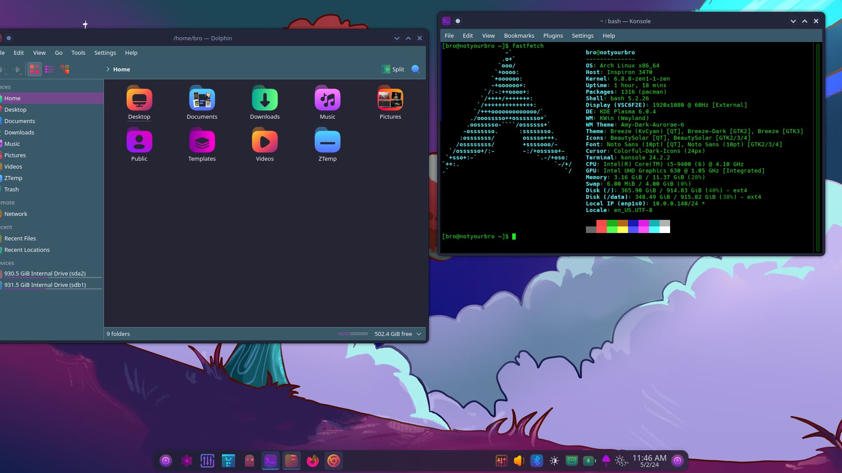
Task: Select Trash in the Places sidebar
Action: [x=51, y=189]
